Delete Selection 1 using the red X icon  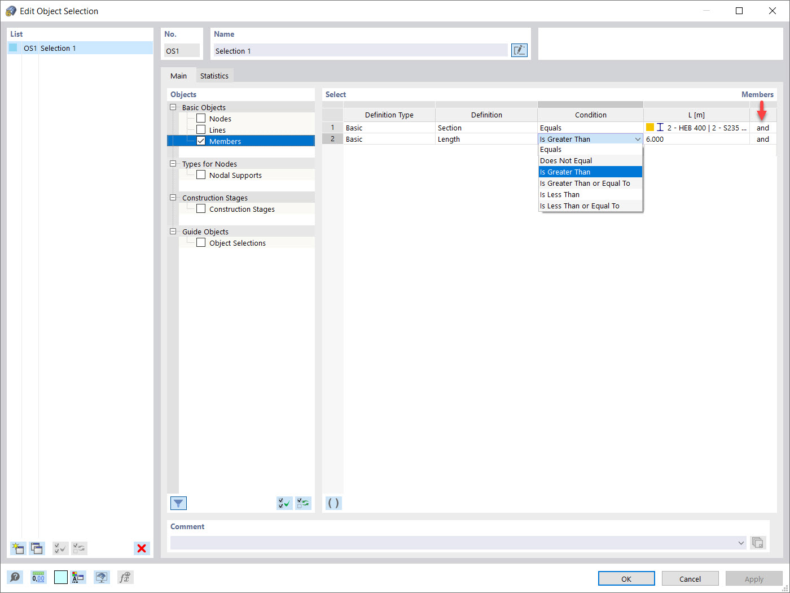pos(142,548)
